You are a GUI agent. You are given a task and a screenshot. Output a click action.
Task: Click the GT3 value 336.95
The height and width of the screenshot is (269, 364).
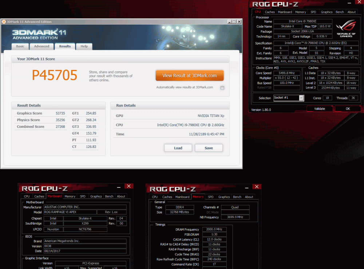91,127
